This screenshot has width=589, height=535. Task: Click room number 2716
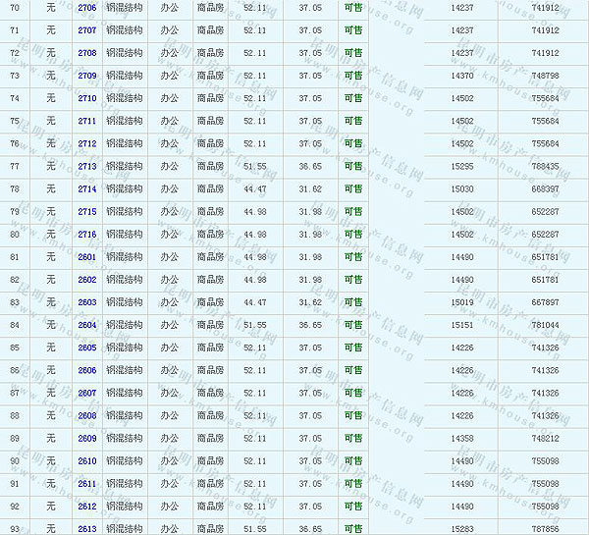[x=87, y=235]
